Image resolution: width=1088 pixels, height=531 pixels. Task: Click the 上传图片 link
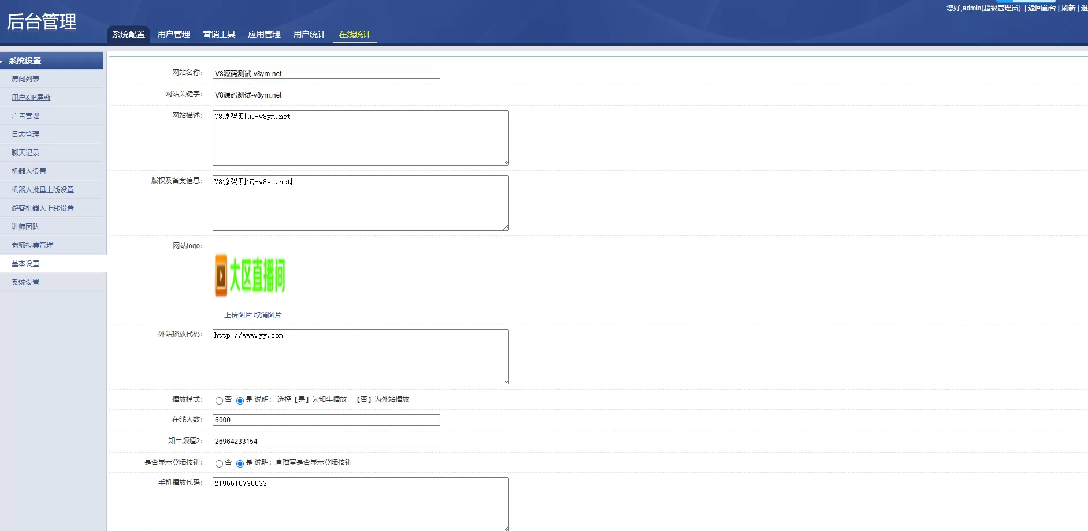pos(237,315)
